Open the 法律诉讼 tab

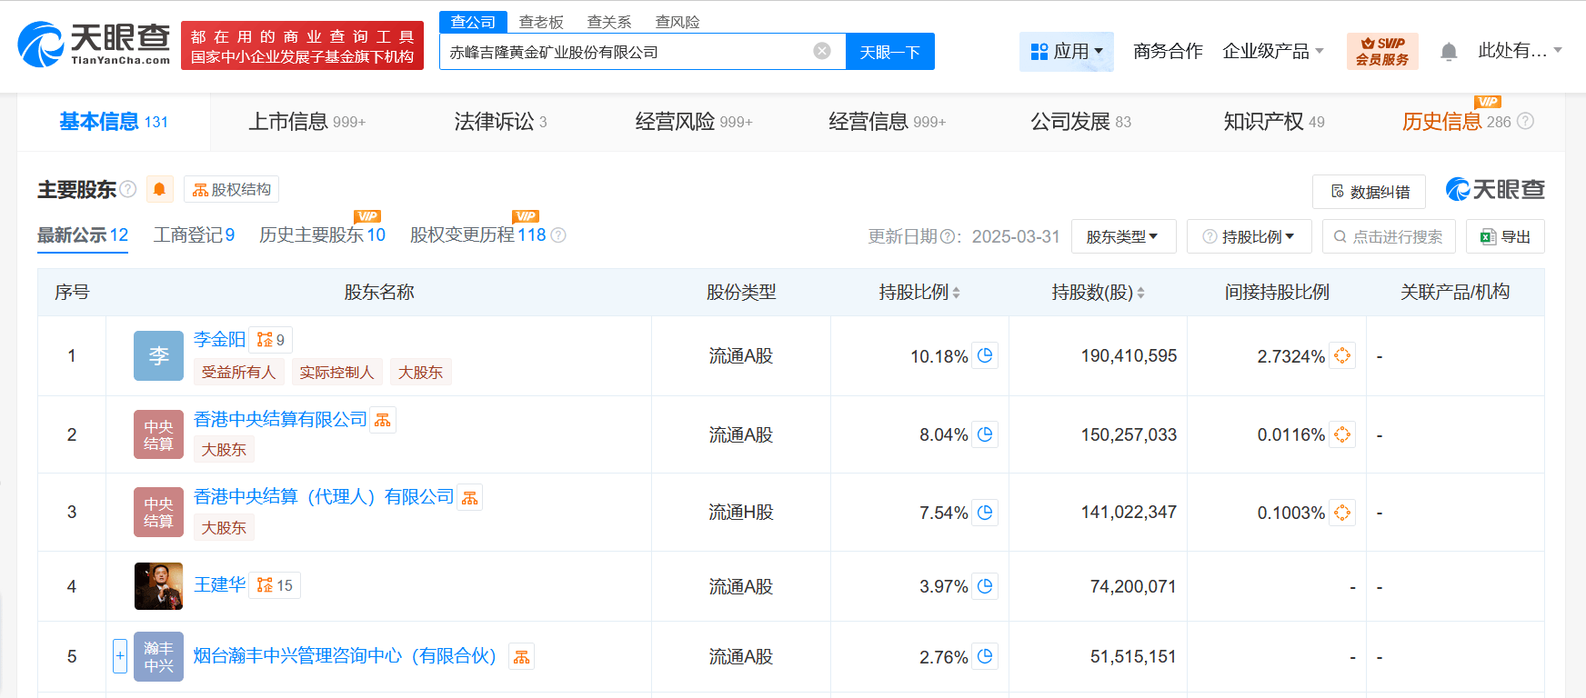click(500, 122)
